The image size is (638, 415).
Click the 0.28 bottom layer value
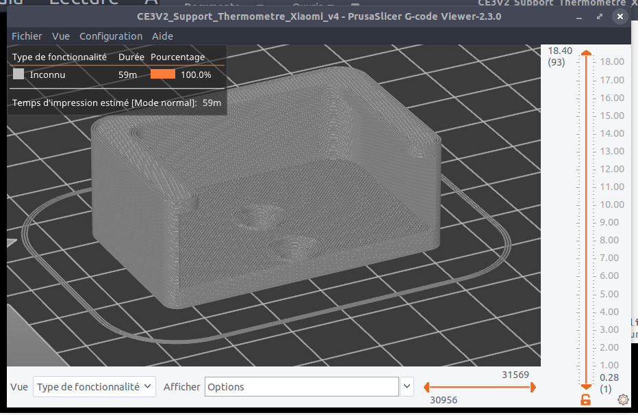(609, 377)
